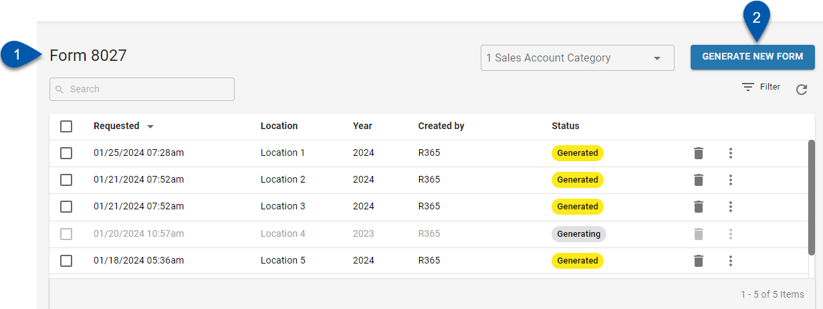This screenshot has width=823, height=309.
Task: Focus the Search input field
Action: [x=142, y=89]
